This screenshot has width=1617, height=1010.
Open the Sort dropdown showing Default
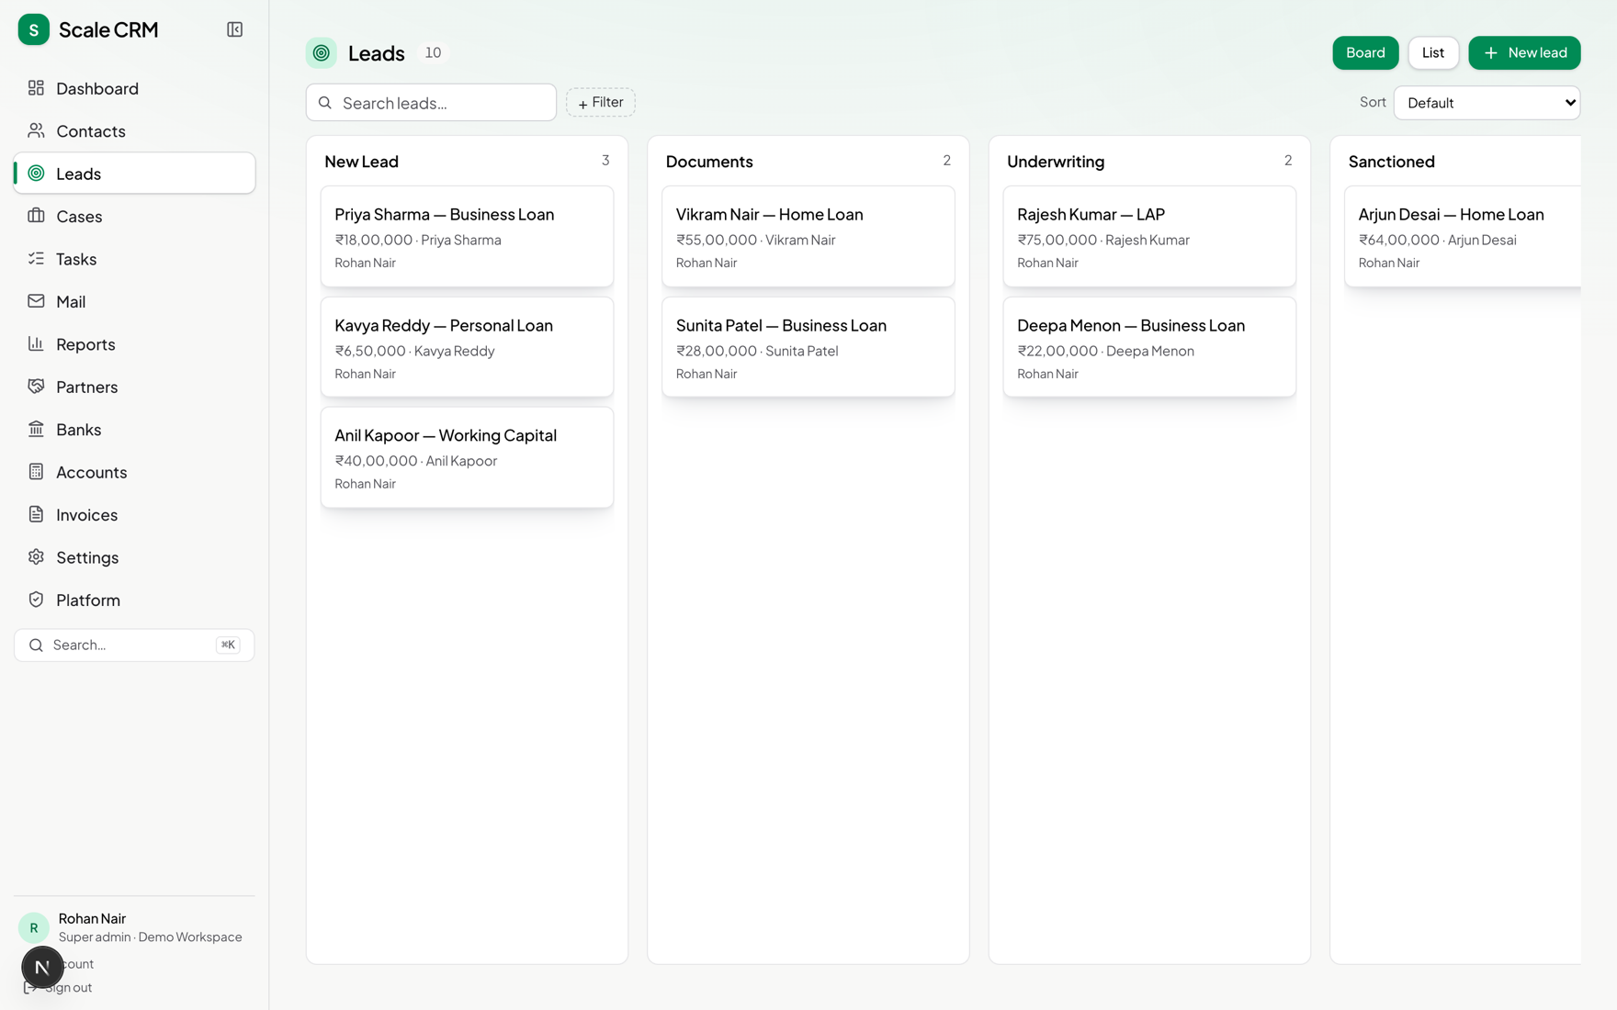[1487, 103]
